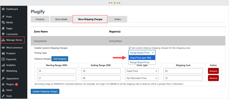This screenshot has height=99, width=229.
Task: Click the Plugins plug icon
Action: [3, 84]
